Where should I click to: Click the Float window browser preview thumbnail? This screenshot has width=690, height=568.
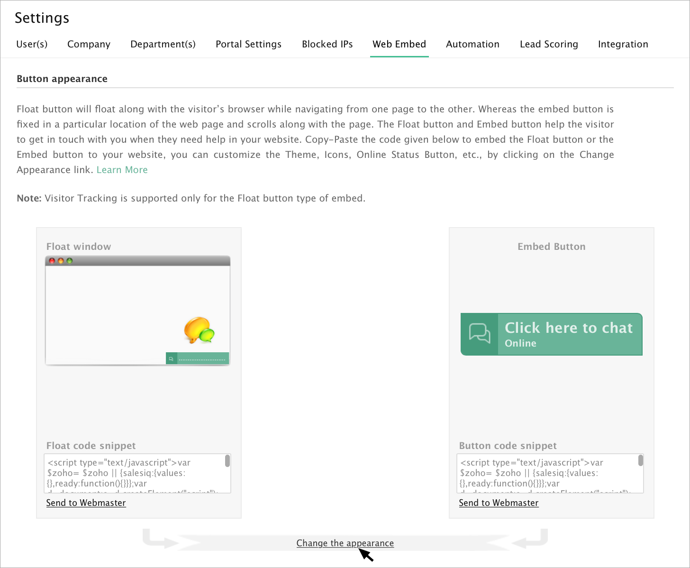click(137, 311)
